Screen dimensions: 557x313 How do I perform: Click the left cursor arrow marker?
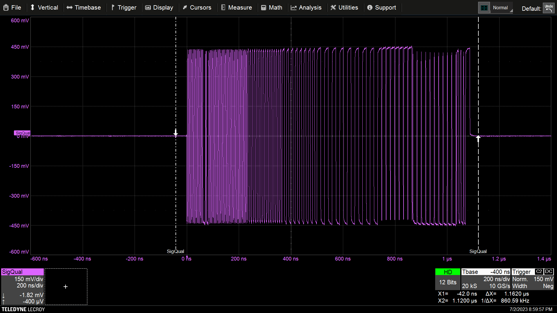(176, 133)
